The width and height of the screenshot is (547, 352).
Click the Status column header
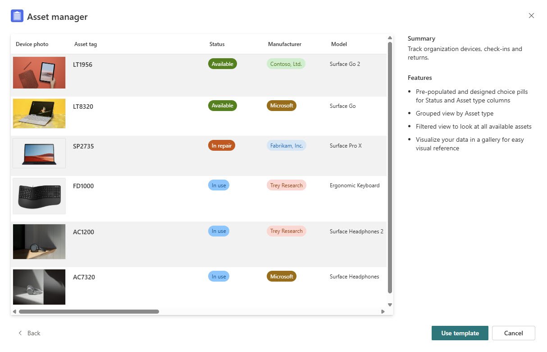(x=217, y=44)
